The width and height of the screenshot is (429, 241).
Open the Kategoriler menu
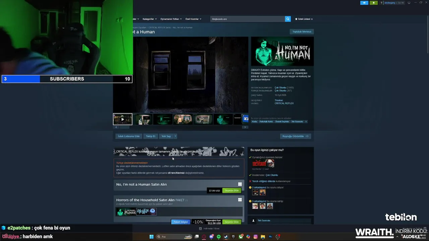(149, 19)
